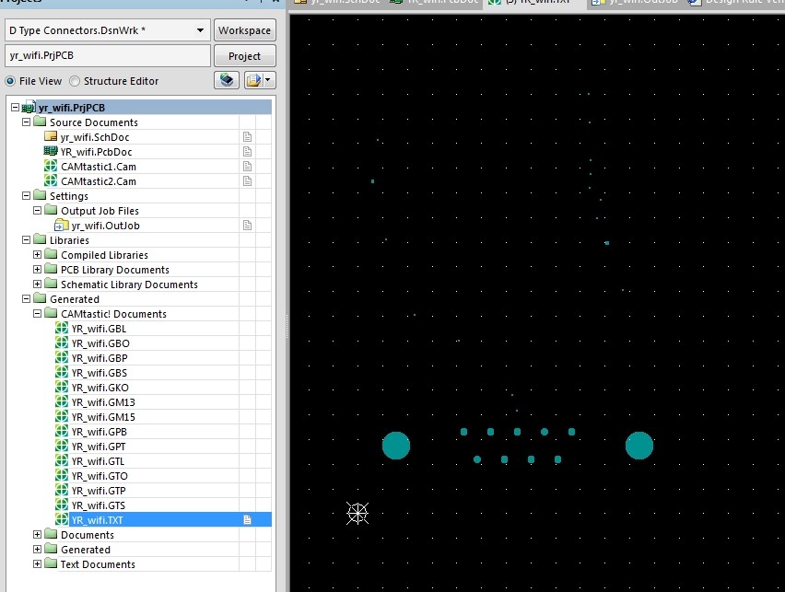Image resolution: width=785 pixels, height=592 pixels.
Task: Expand the Text Documents folder
Action: pyautogui.click(x=37, y=564)
